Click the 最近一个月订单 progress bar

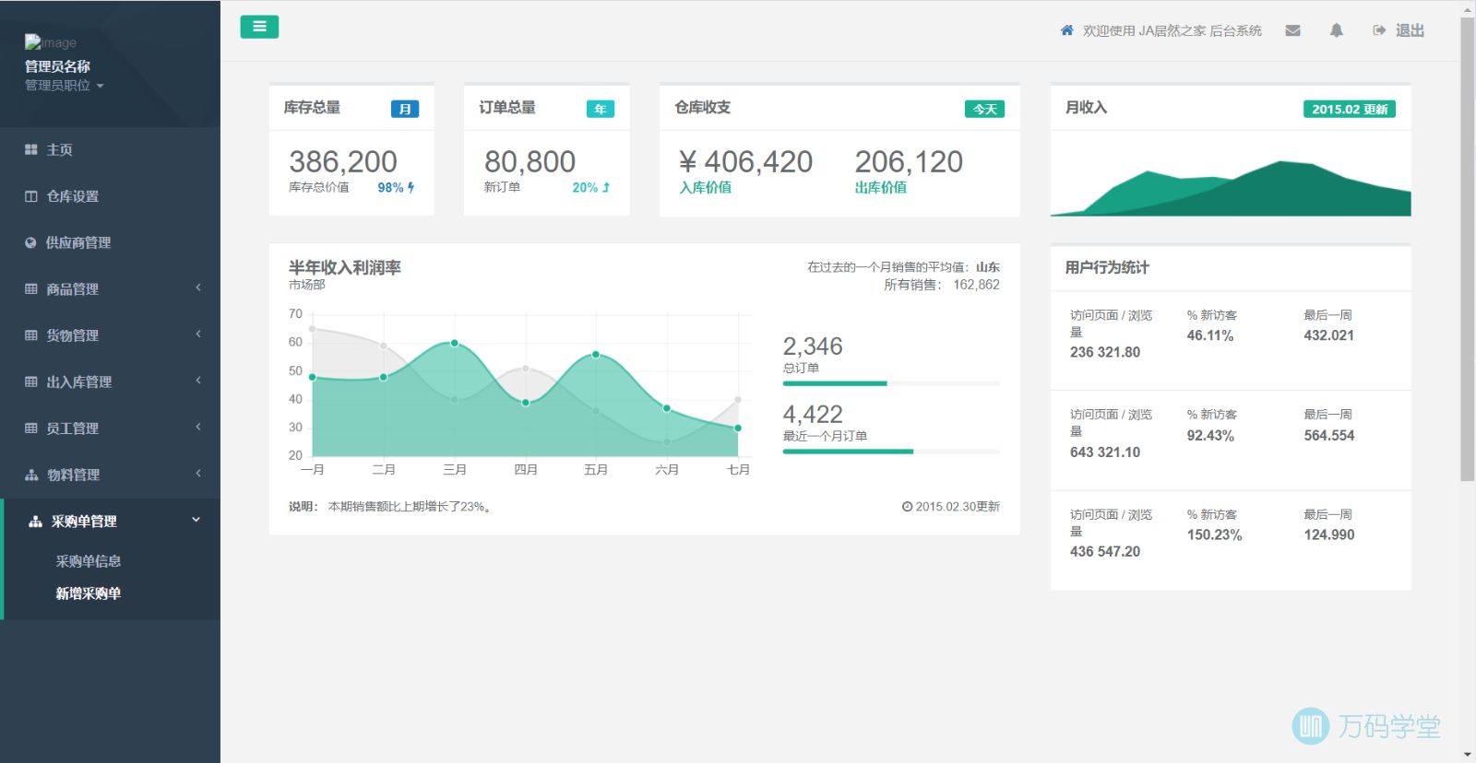tap(891, 452)
